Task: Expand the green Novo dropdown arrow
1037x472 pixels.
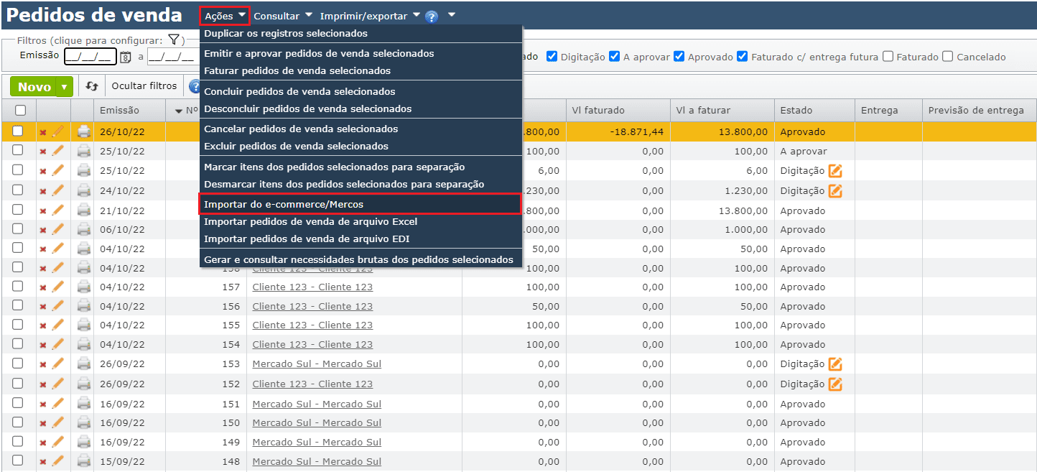Action: (65, 87)
